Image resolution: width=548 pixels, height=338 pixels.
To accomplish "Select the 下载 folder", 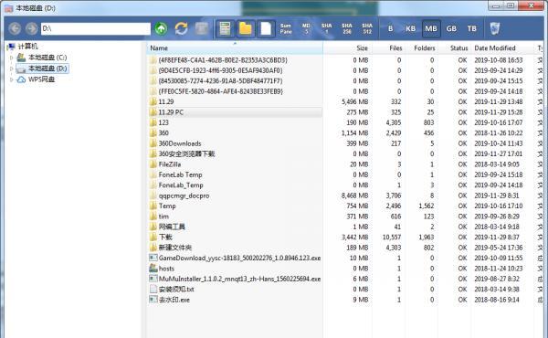I will point(165,237).
